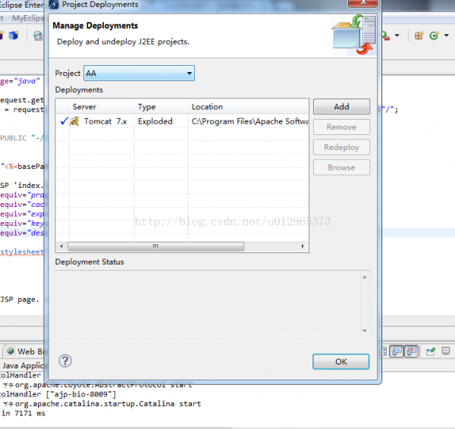Click the down arrow in Deployment Status scrollbar
The height and width of the screenshot is (429, 455).
tap(365, 330)
